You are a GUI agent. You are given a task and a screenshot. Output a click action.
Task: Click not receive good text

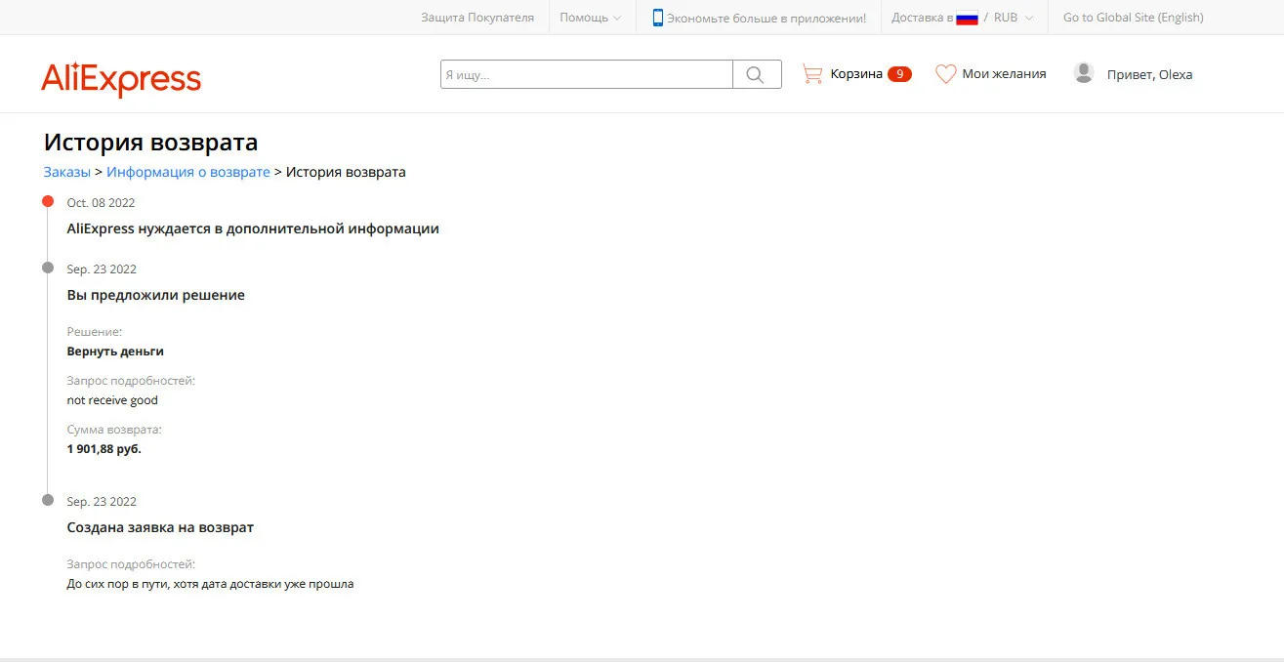click(112, 400)
